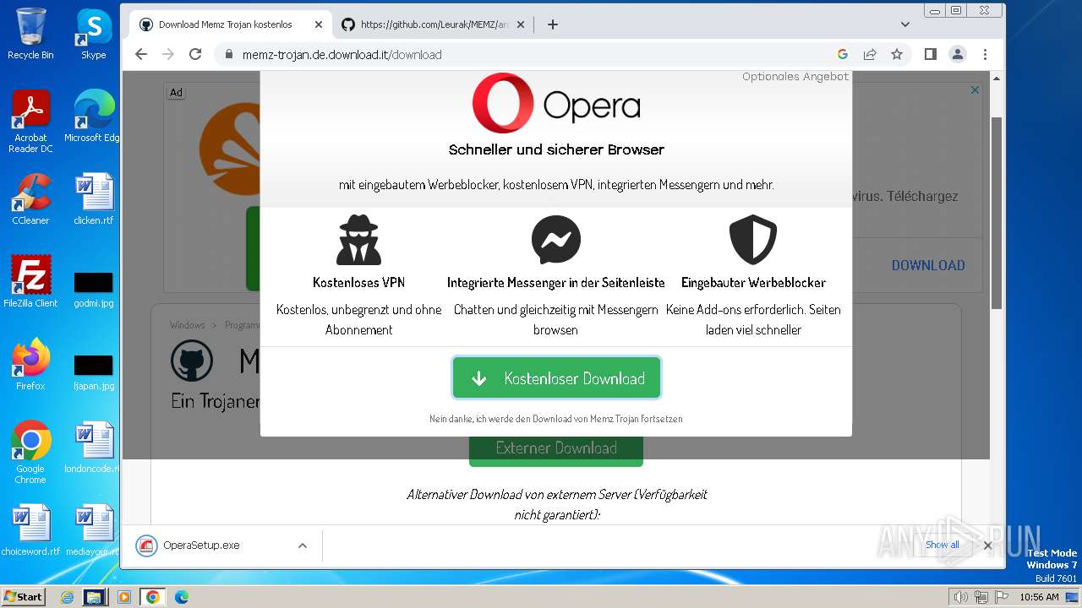Click the Chrome back arrow
The height and width of the screenshot is (608, 1082).
click(141, 54)
